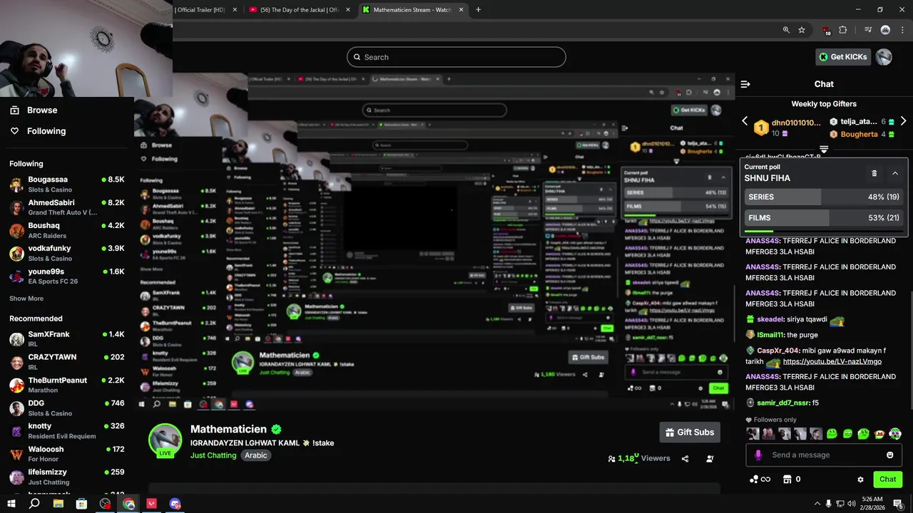Open Bougassaa channel in Following list
Image resolution: width=913 pixels, height=513 pixels.
[67, 184]
